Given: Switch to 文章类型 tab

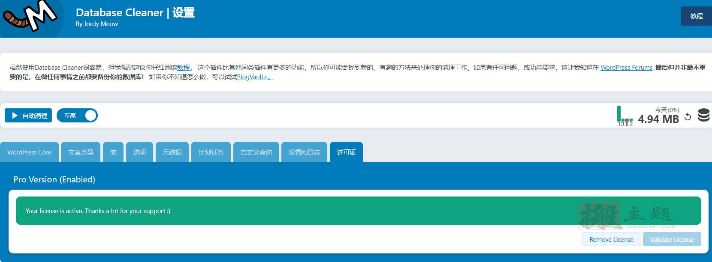Looking at the screenshot, I should click(81, 152).
